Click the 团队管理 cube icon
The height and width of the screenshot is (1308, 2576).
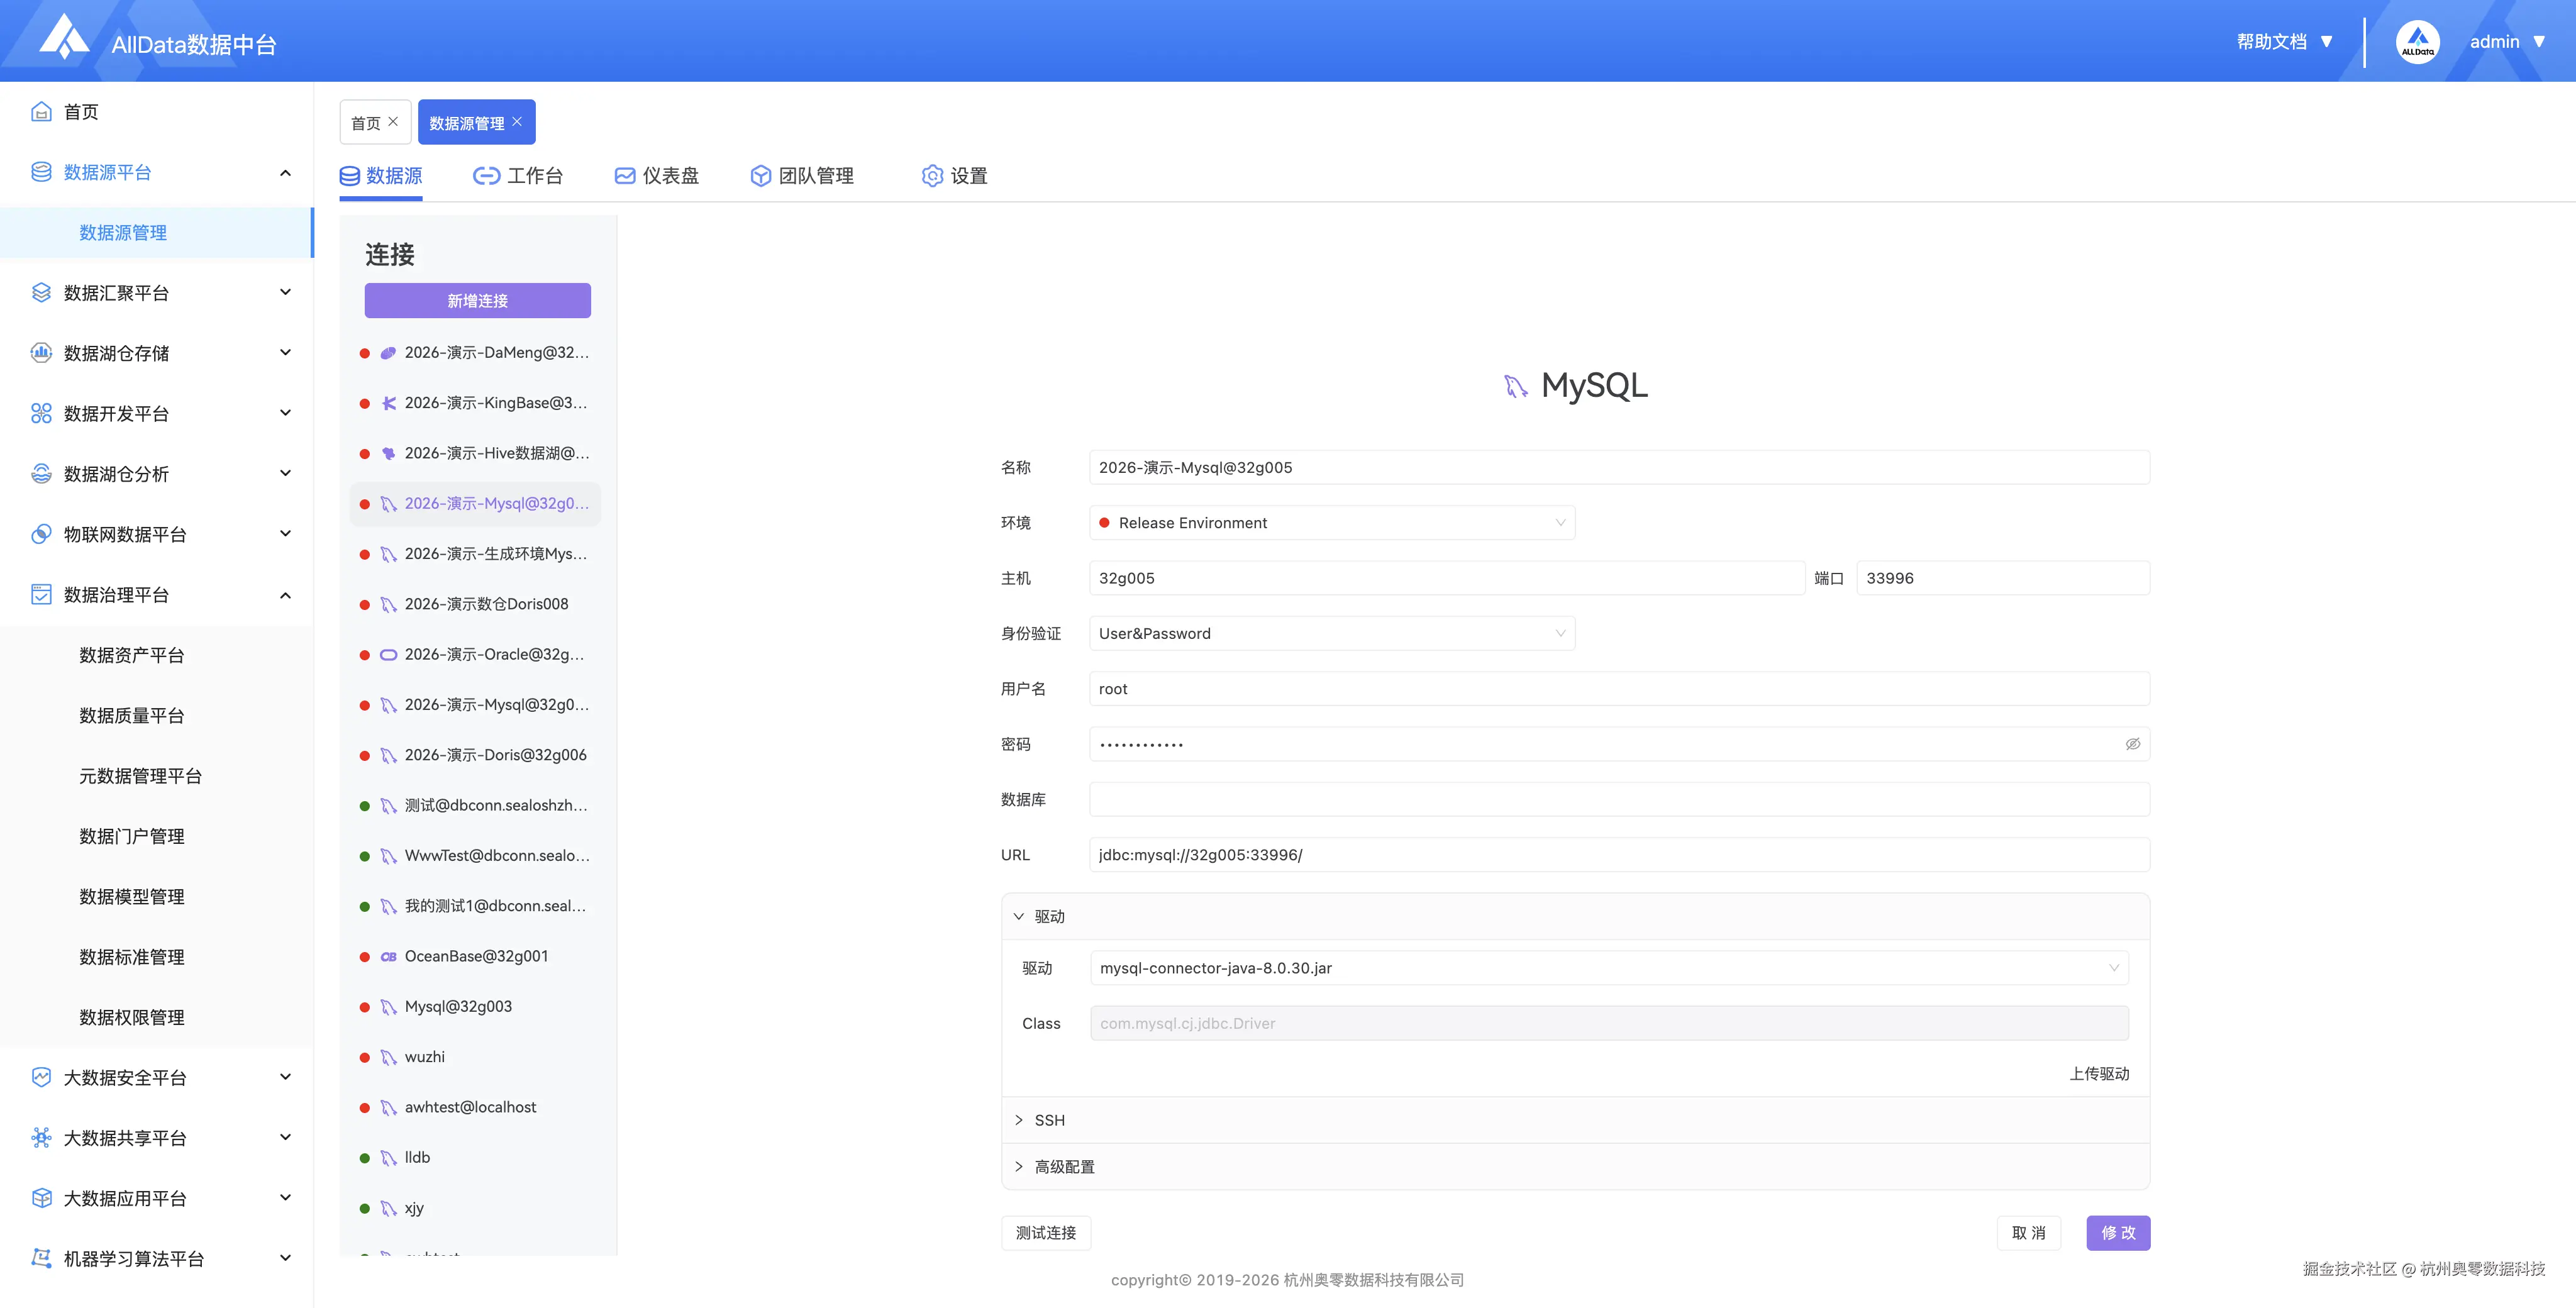pyautogui.click(x=761, y=176)
